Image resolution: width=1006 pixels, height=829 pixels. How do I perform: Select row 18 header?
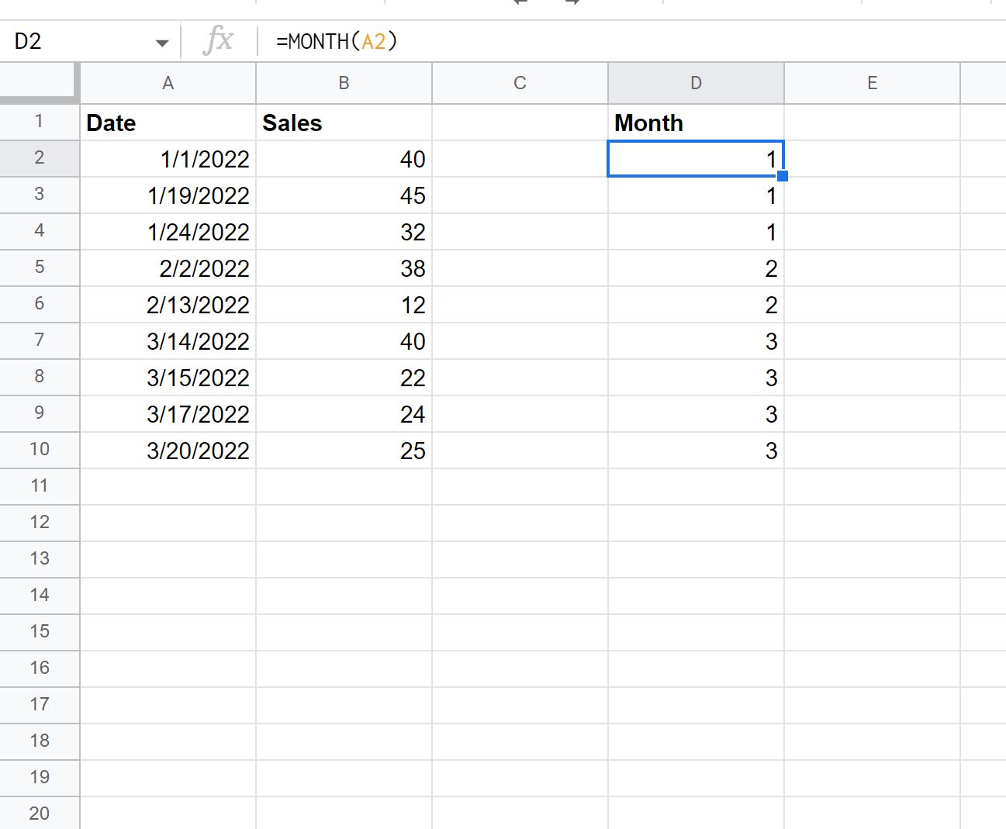pos(39,741)
